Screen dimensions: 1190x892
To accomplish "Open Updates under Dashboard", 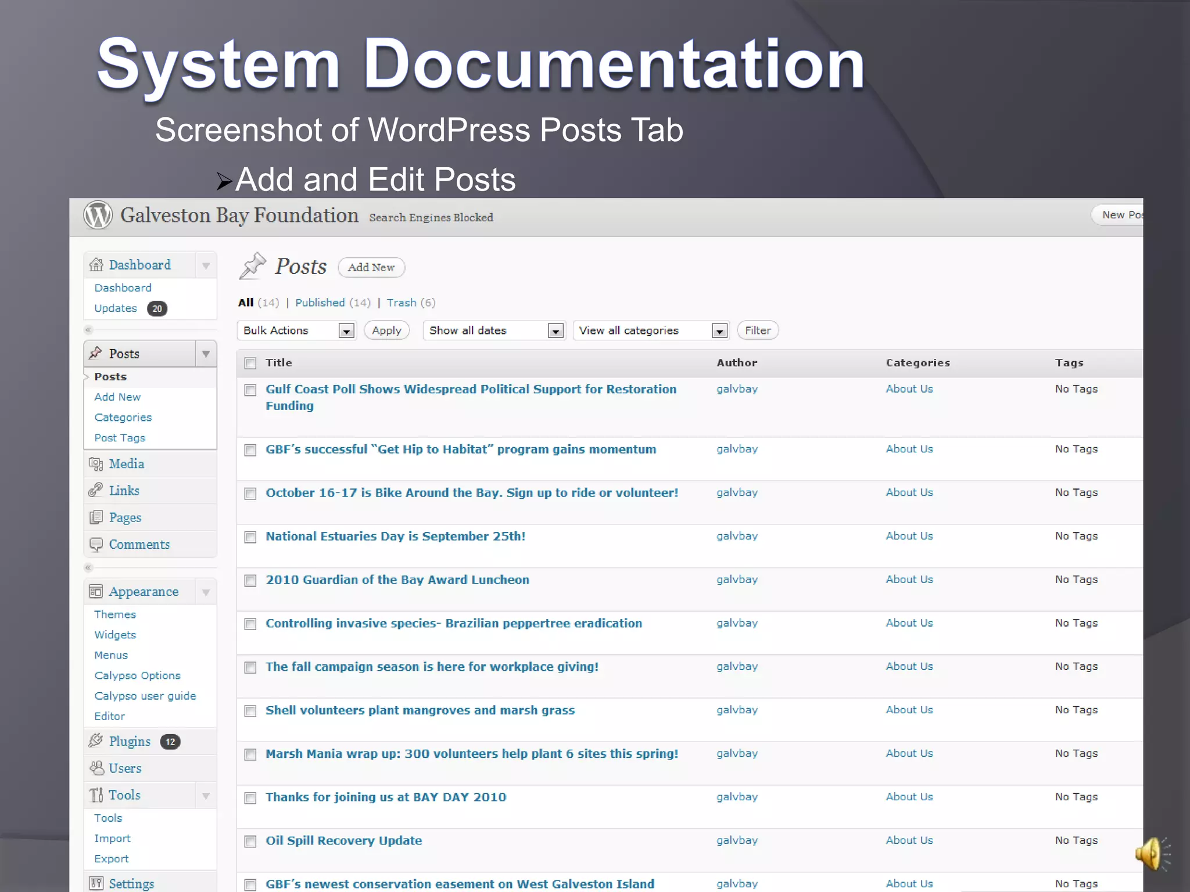I will (116, 308).
